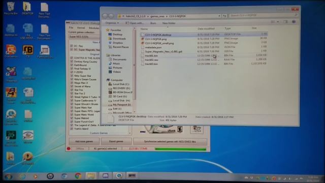Screen dimensions: 325x183
Task: Open Explorer help question-mark icon
Action: click(x=294, y=21)
